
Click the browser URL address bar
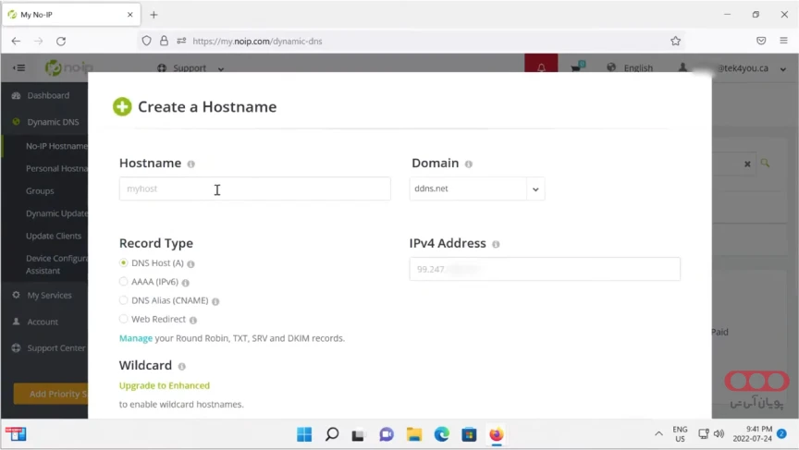pos(412,42)
